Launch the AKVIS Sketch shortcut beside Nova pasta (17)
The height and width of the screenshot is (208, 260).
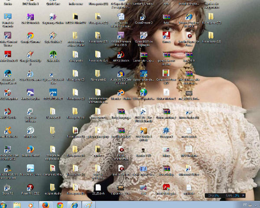click(121, 56)
